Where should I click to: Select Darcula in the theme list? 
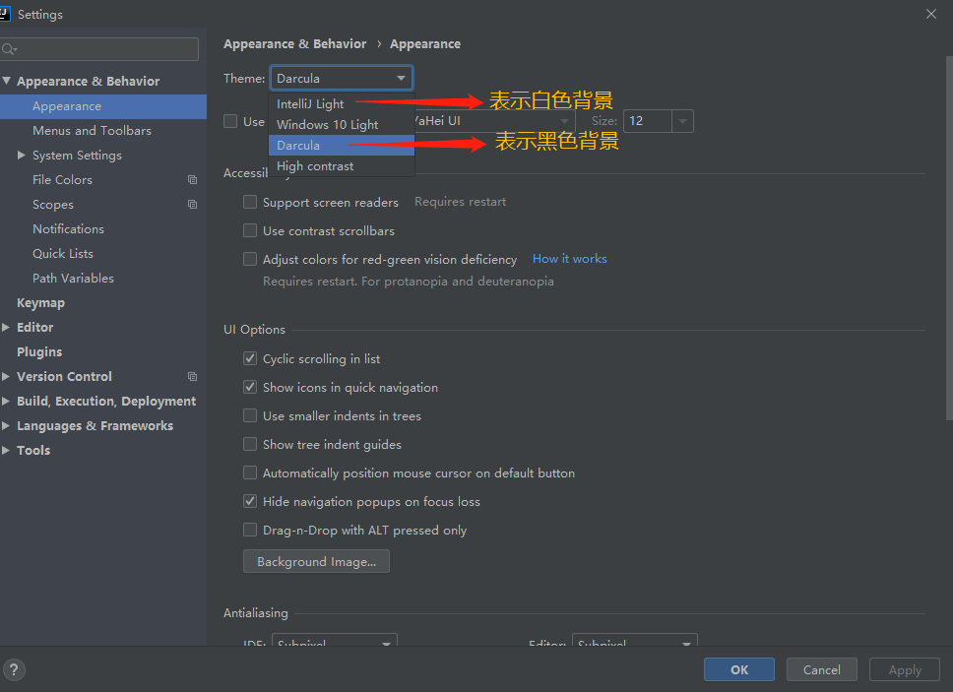coord(342,146)
